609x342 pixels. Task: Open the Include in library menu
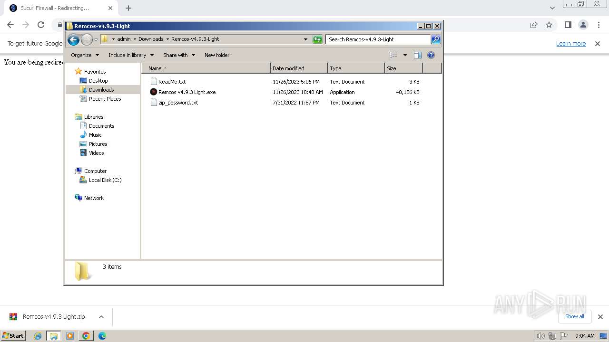tap(130, 55)
